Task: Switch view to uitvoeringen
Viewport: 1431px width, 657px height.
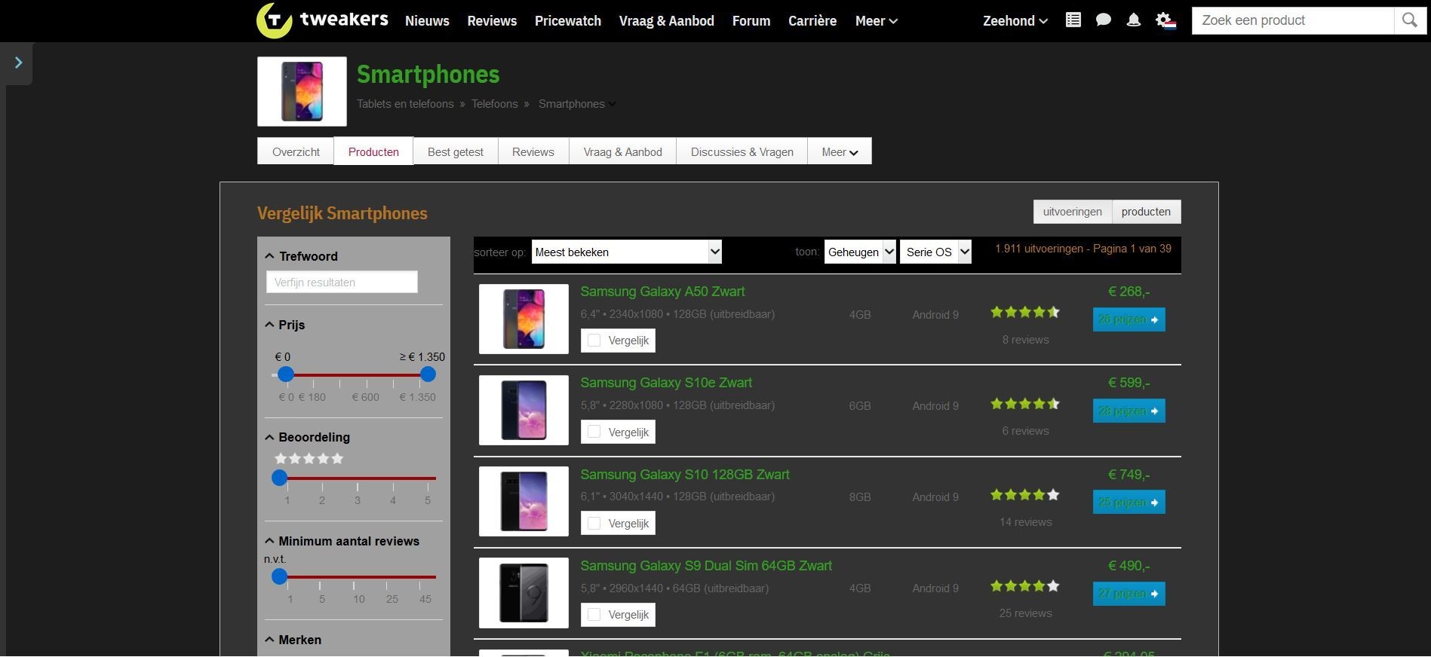Action: click(1072, 212)
